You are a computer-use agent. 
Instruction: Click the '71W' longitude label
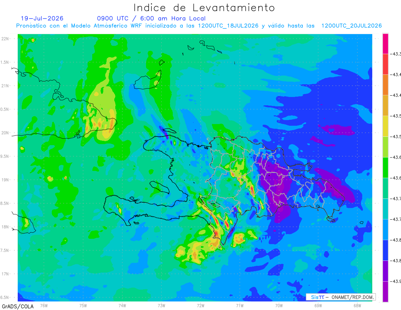click(x=240, y=305)
